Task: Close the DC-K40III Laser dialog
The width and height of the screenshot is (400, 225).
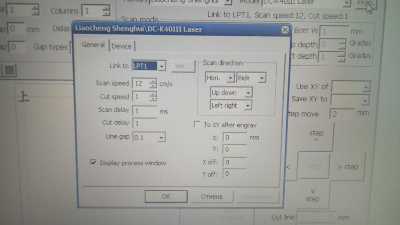Action: [285, 30]
